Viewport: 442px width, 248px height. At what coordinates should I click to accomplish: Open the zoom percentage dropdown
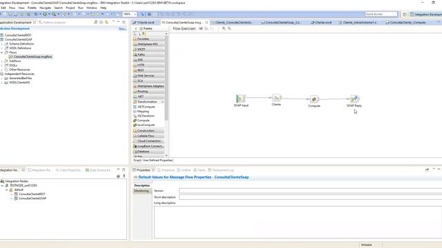pos(135,14)
